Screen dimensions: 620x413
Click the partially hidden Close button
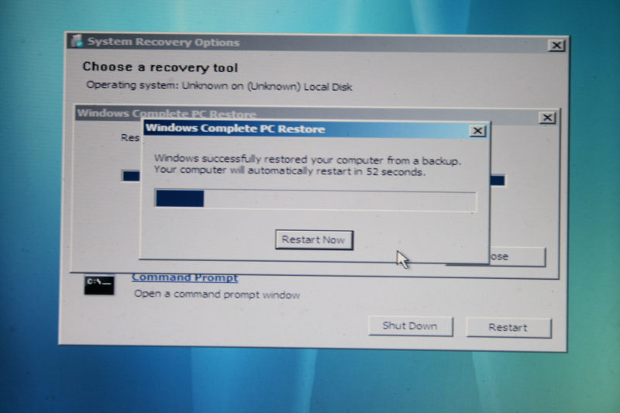click(x=518, y=256)
